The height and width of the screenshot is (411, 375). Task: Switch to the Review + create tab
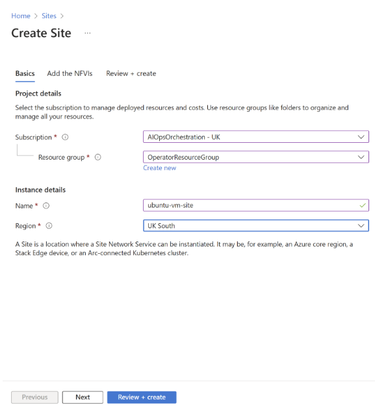(131, 73)
